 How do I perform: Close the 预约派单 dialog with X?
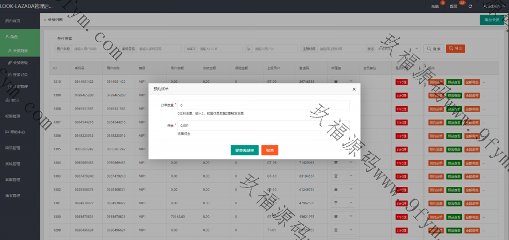[x=354, y=89]
